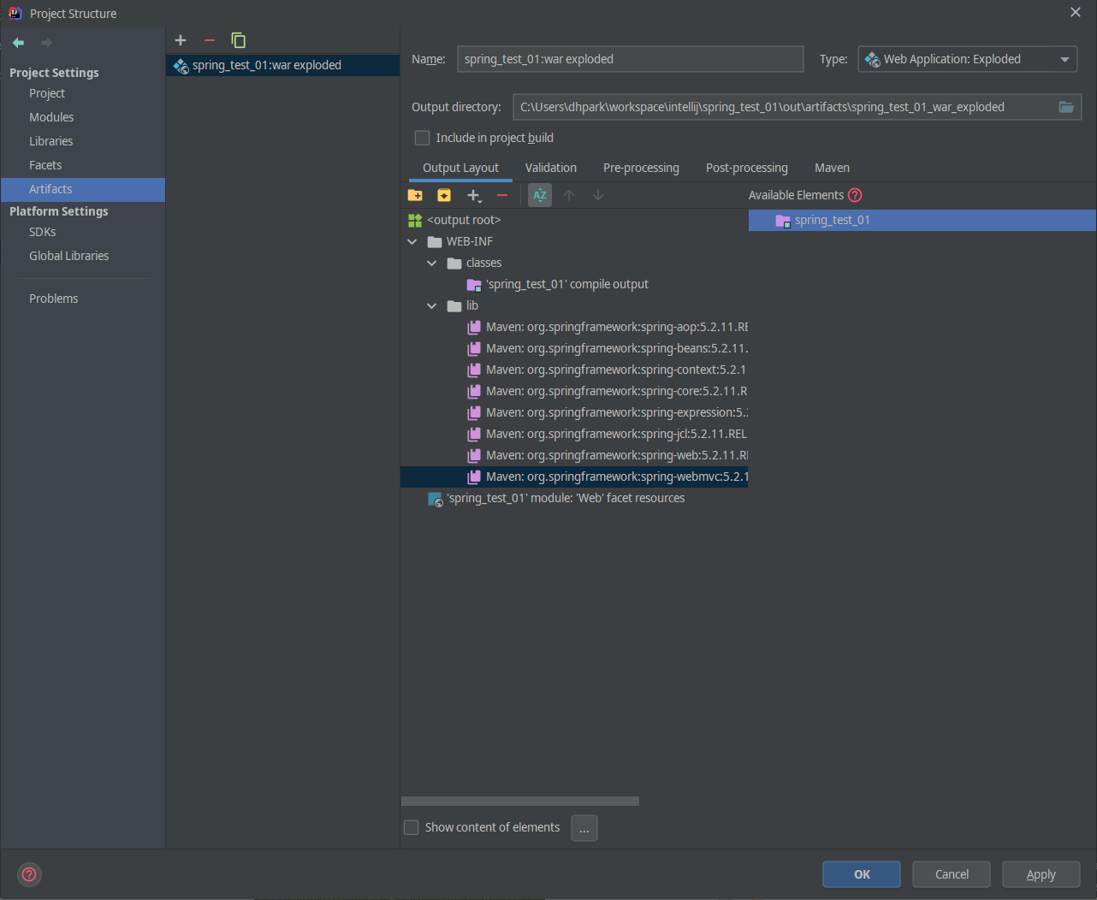Close the Project Structure dialog
Viewport: 1097px width, 900px height.
point(1076,12)
